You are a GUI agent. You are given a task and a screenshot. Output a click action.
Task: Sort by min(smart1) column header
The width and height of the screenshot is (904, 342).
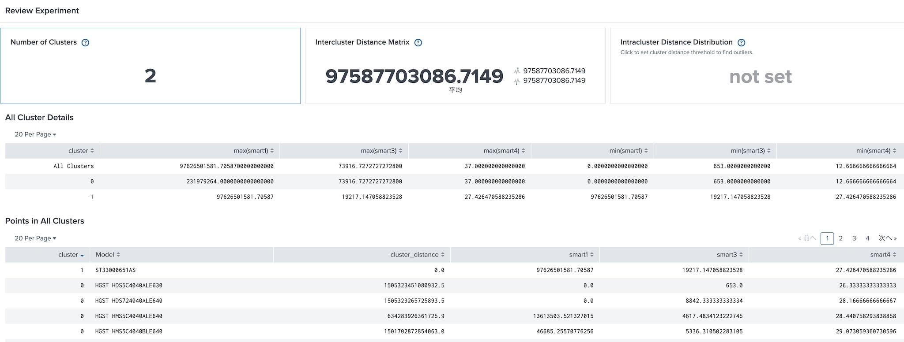(x=629, y=151)
